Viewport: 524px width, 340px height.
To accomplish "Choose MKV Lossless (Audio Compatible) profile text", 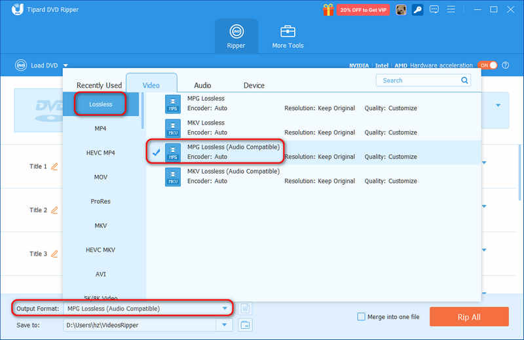I will tap(233, 171).
